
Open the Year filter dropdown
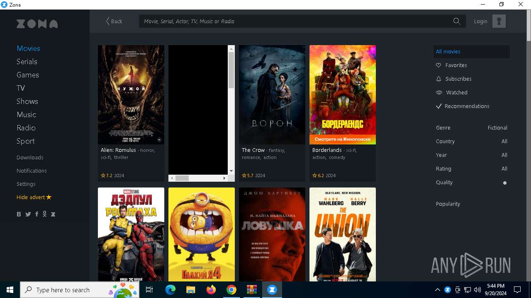pos(472,155)
